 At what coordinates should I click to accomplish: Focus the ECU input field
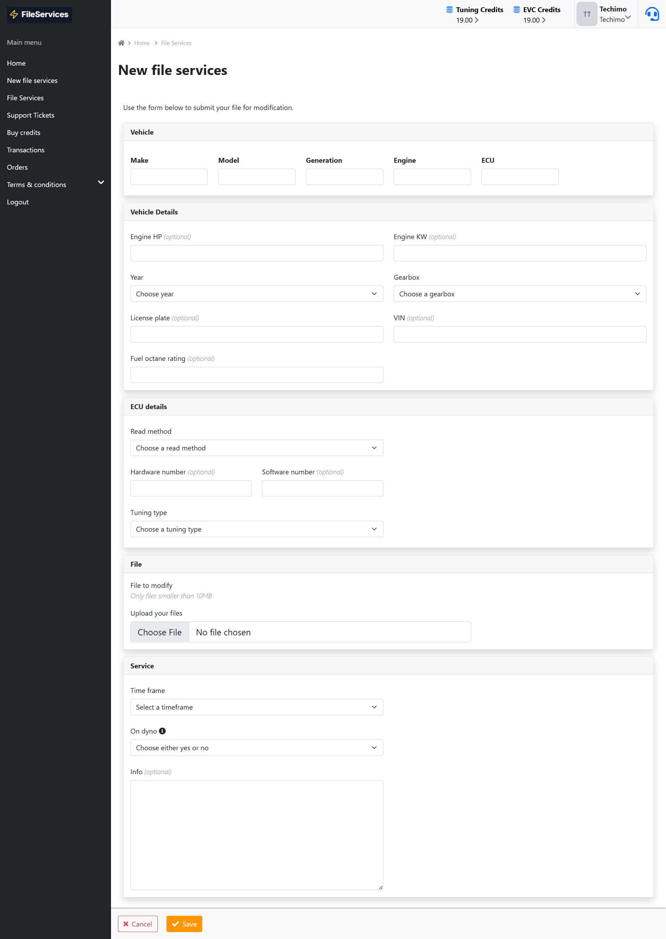(x=520, y=177)
